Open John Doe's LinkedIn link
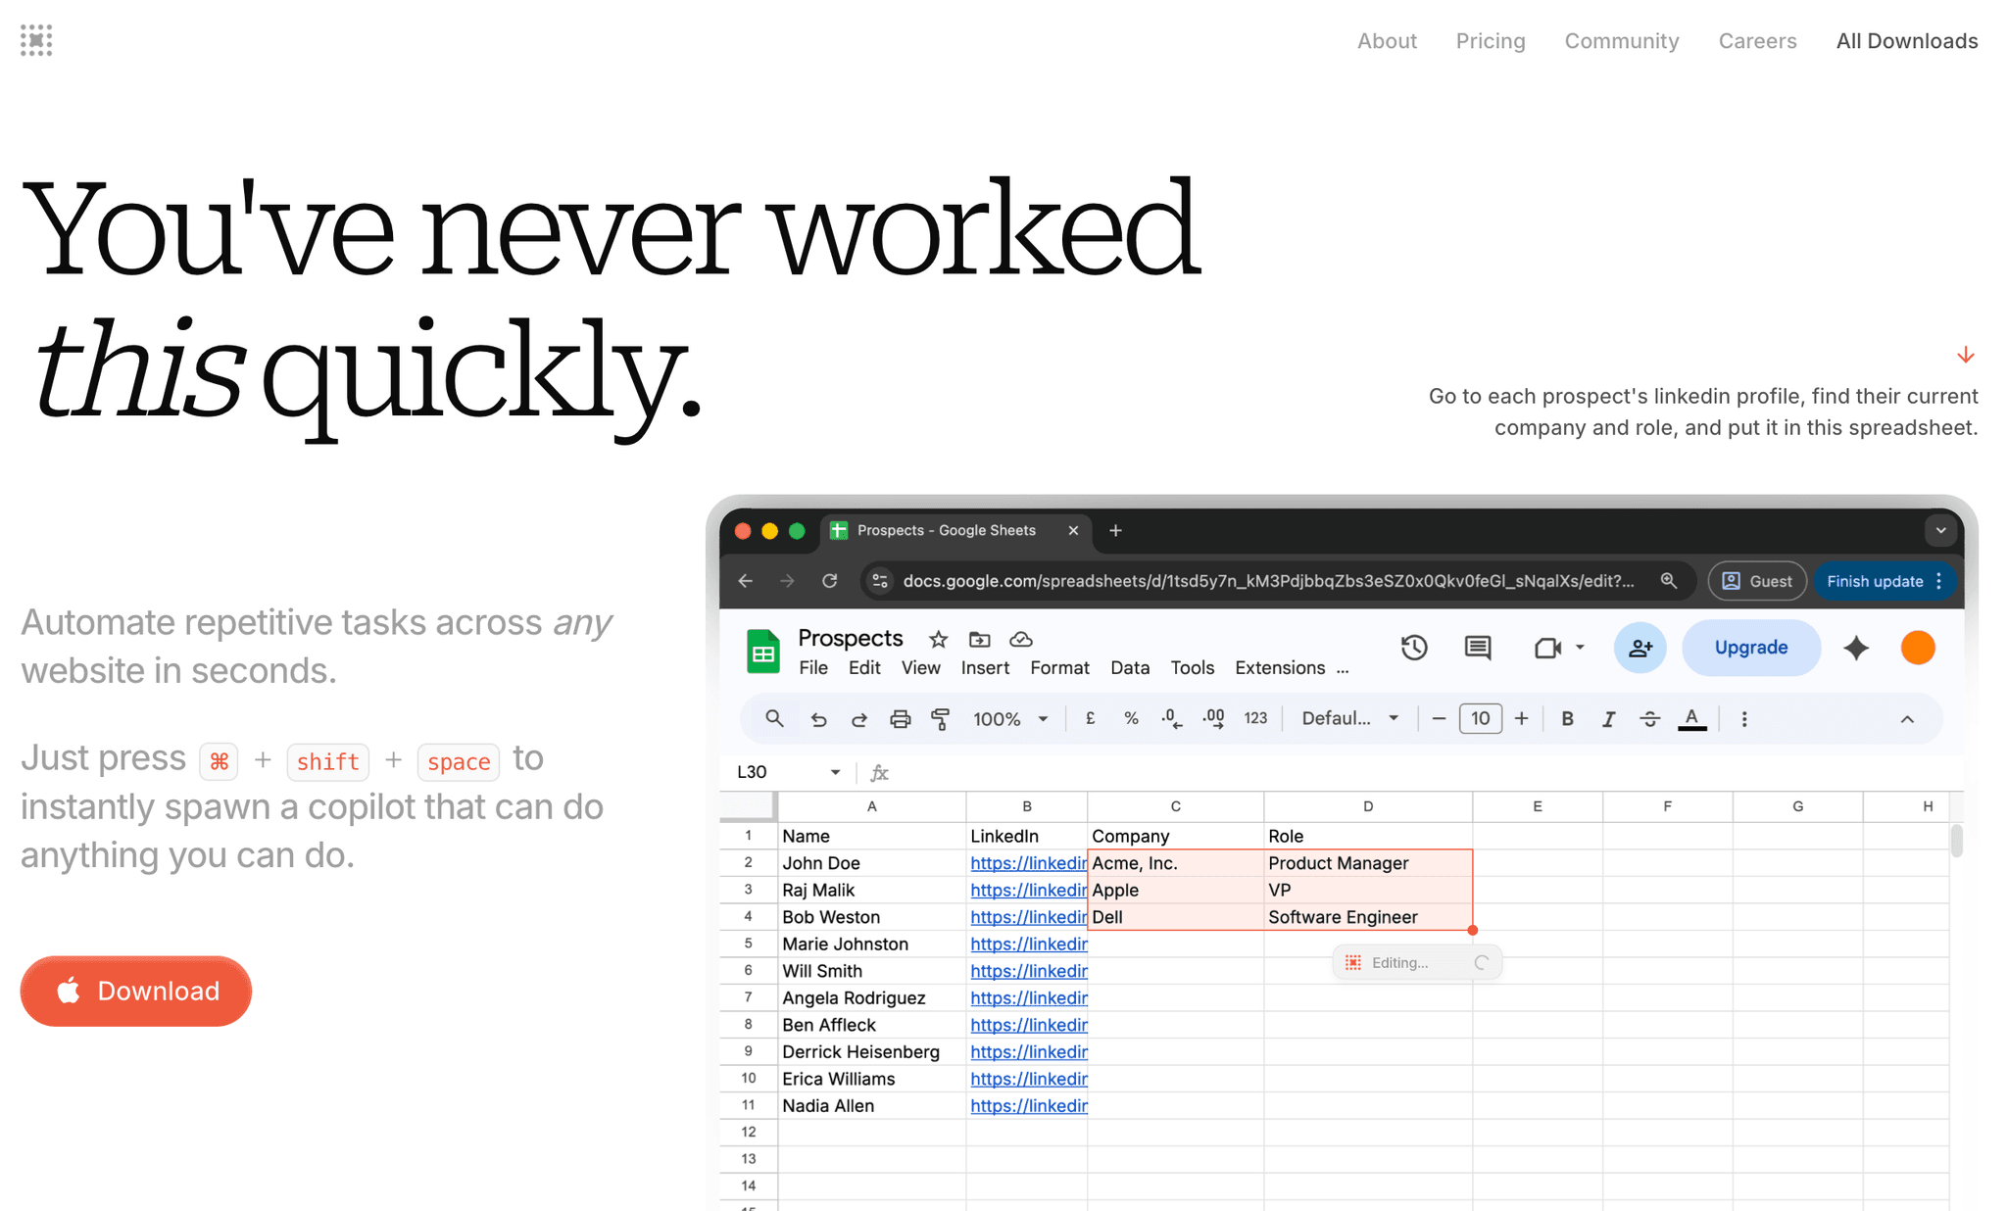 1028,863
